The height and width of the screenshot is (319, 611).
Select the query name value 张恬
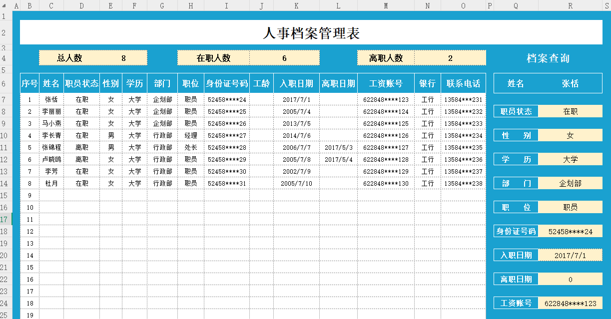point(570,83)
